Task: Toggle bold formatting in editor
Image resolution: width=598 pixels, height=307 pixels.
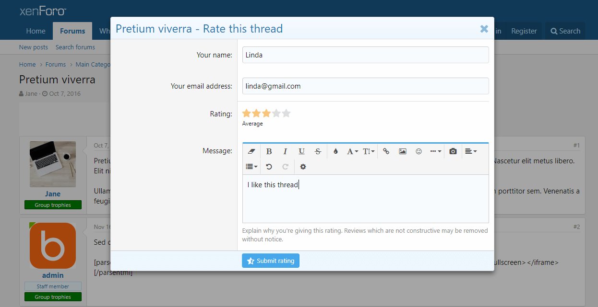Action: (x=269, y=151)
